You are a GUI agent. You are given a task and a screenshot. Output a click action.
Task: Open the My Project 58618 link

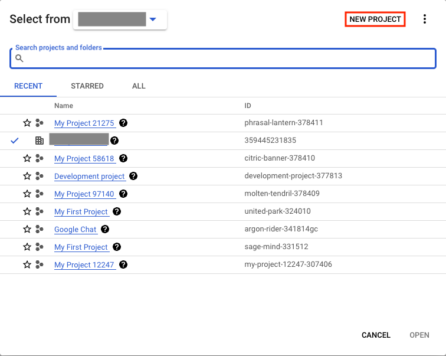click(84, 159)
